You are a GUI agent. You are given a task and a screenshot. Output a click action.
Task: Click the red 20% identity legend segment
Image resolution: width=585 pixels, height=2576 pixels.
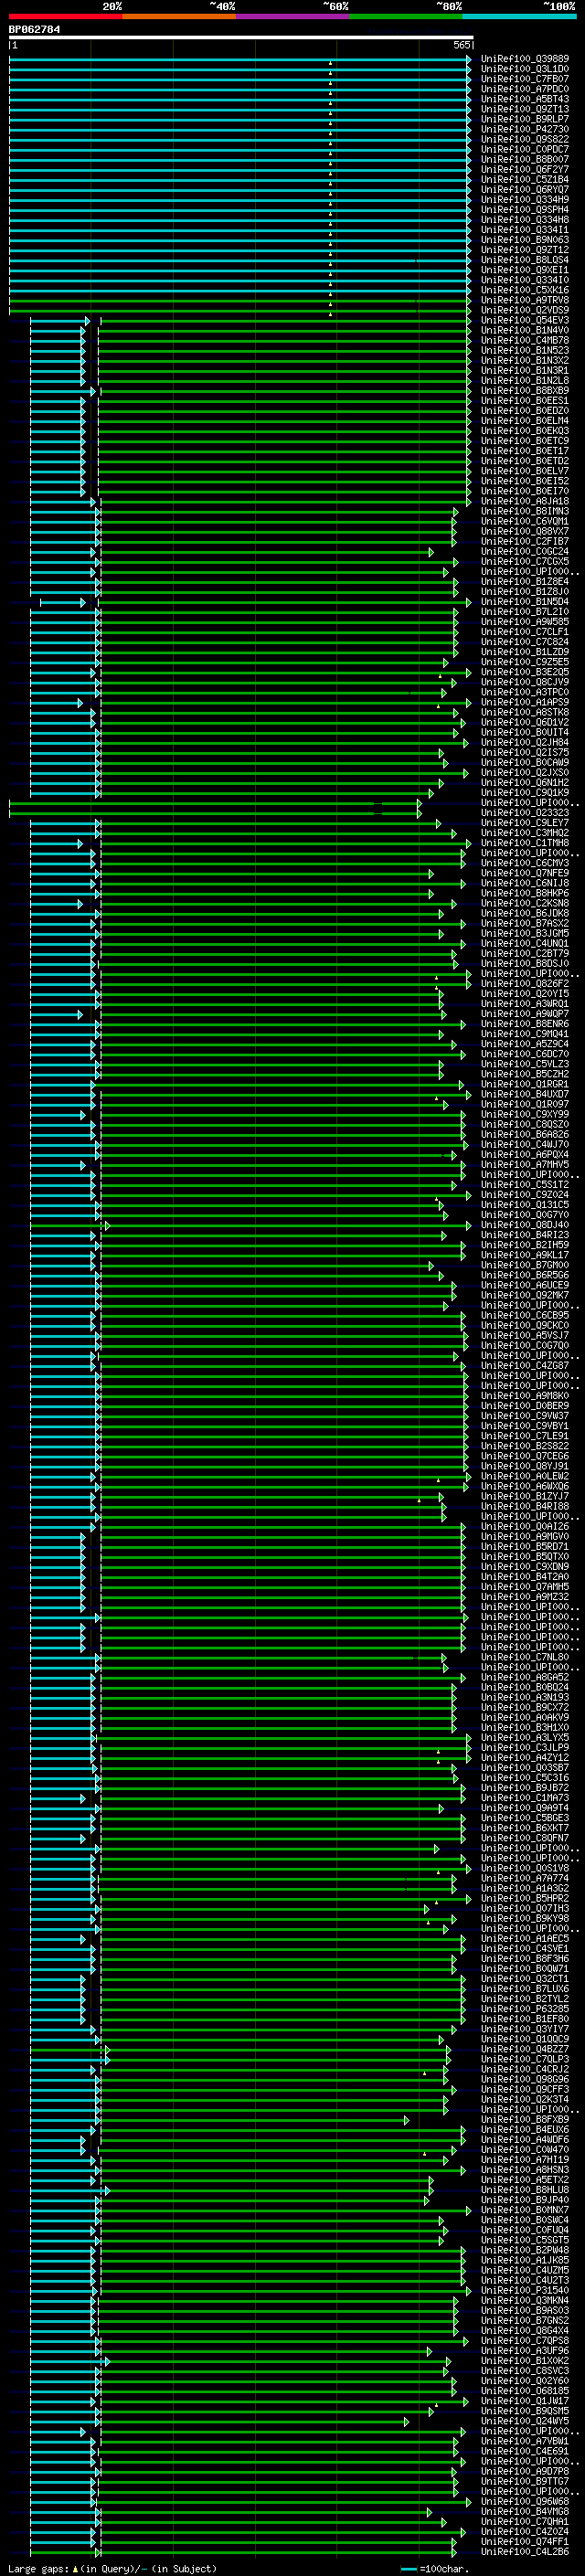(x=65, y=16)
